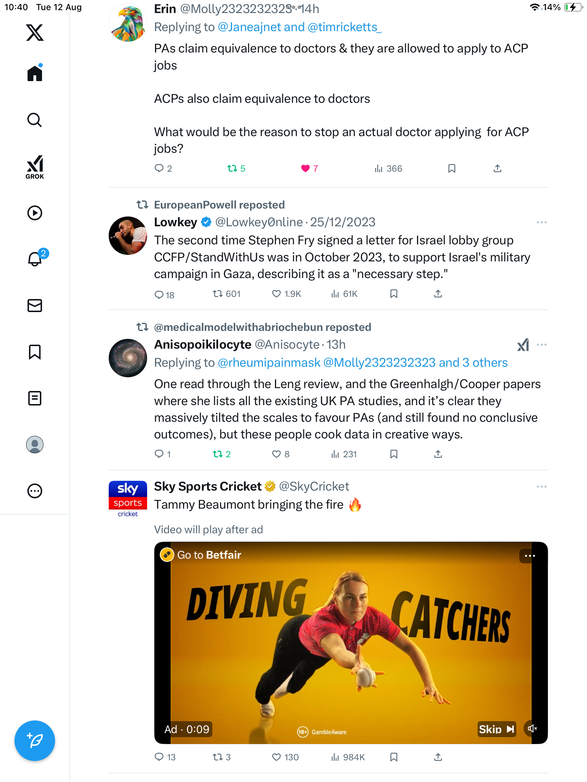Open the @rheumipainmask profile link
The image size is (587, 782).
pos(269,362)
